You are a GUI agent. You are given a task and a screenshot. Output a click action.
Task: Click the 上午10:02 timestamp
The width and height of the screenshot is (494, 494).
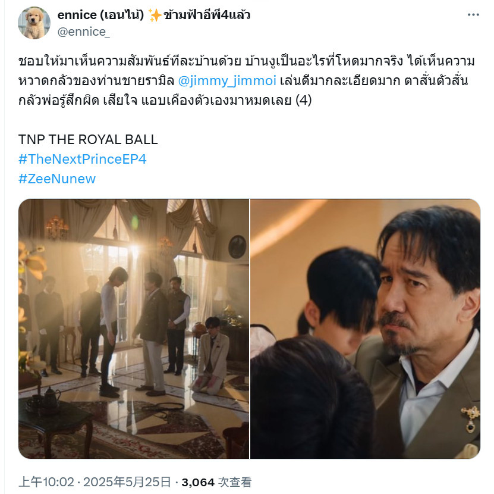(46, 482)
